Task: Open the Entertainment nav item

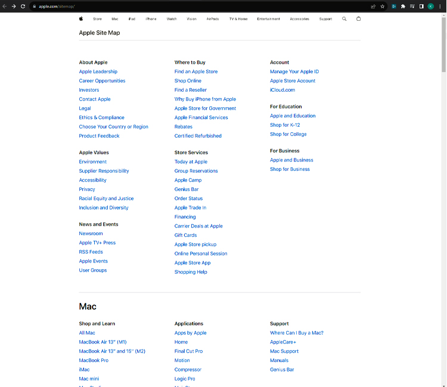Action: (269, 19)
